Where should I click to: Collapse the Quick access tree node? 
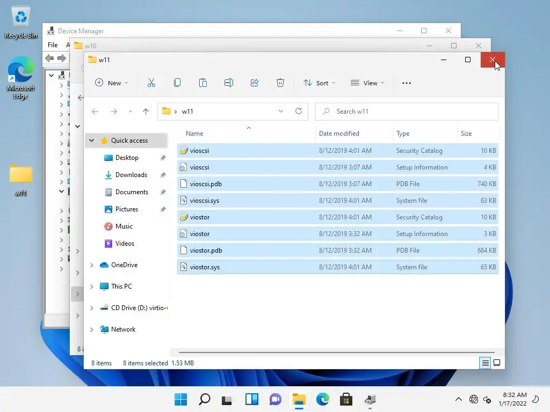click(x=91, y=141)
